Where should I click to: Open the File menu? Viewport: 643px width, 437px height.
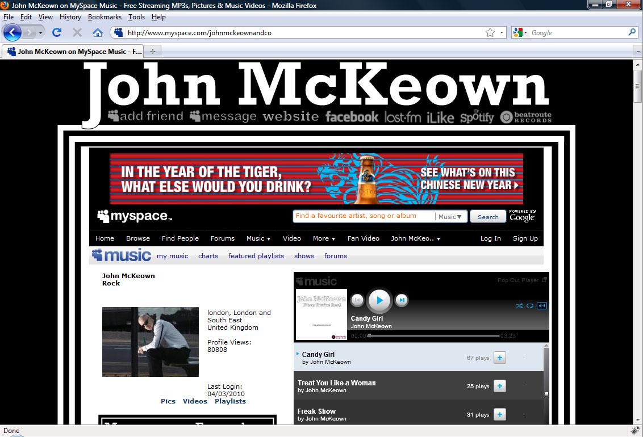coord(8,17)
